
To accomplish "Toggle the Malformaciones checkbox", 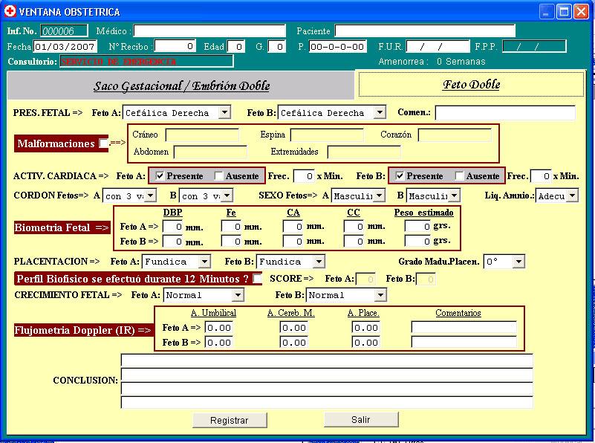I will (103, 143).
